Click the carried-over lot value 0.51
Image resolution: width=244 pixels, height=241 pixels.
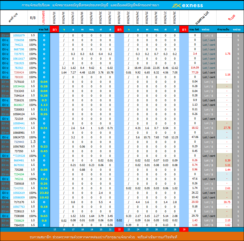(44, 128)
